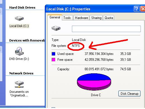Click the Local Disk (C:) Properties title bar
The height and width of the screenshot is (109, 145).
tap(90, 9)
